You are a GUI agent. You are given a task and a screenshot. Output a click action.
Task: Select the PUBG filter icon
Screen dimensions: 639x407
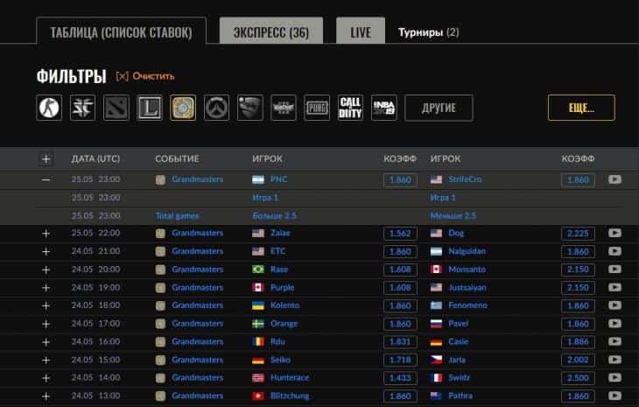(317, 108)
